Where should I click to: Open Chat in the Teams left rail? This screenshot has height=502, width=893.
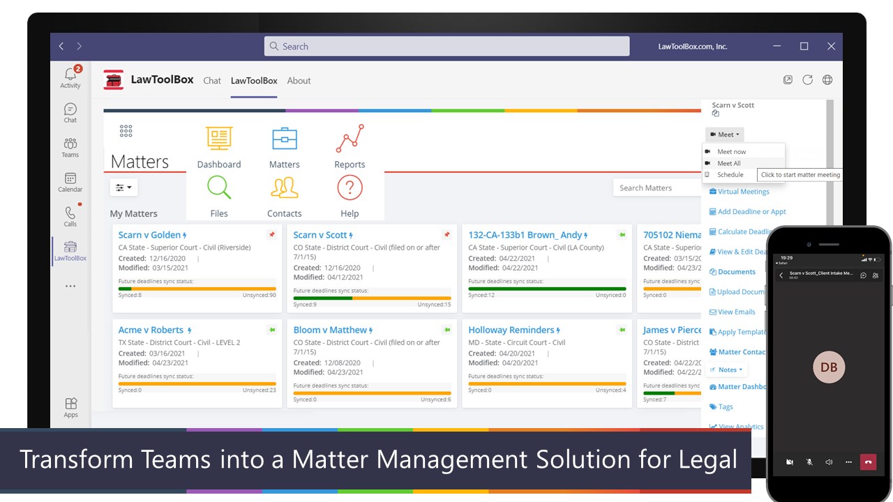pos(70,113)
